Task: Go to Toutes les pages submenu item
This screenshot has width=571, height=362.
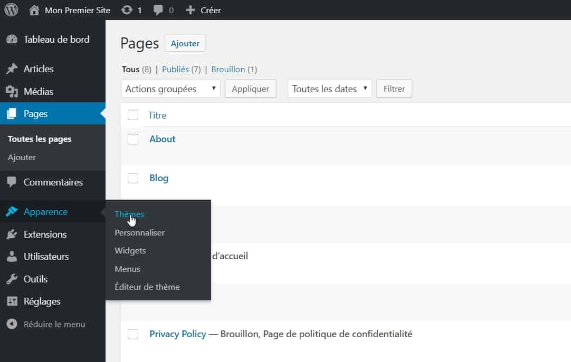Action: 40,139
